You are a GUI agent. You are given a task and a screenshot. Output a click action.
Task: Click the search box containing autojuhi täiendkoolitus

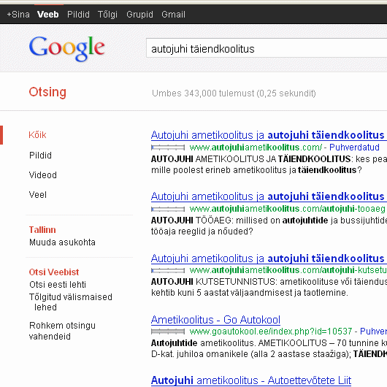(267, 48)
